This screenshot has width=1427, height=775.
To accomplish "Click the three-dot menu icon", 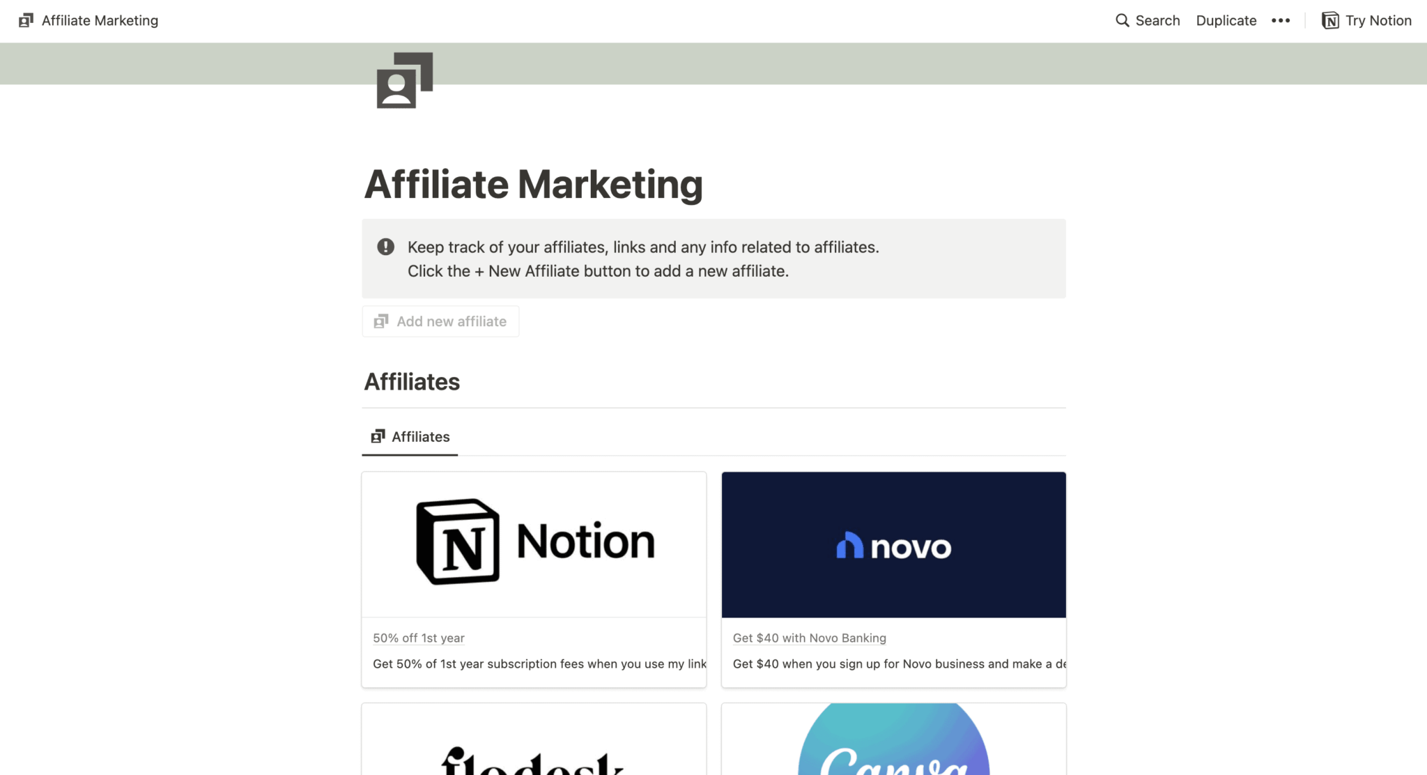I will pyautogui.click(x=1284, y=19).
